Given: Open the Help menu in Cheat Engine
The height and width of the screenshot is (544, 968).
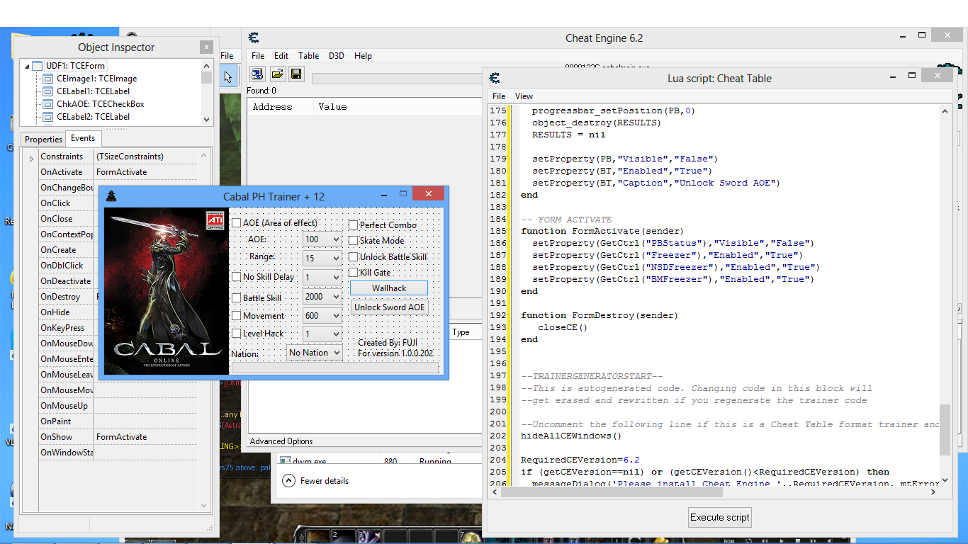Looking at the screenshot, I should pos(363,56).
